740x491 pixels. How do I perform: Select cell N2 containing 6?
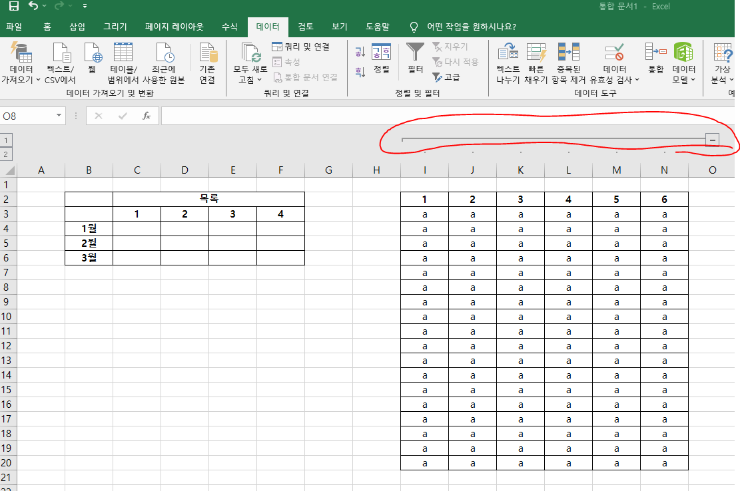664,200
